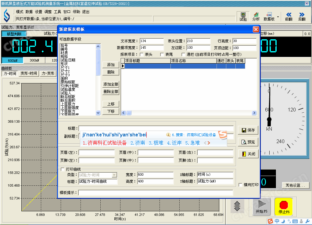312x225 pixels.
Task: Click the 添加全部 button
Action: pos(111,84)
